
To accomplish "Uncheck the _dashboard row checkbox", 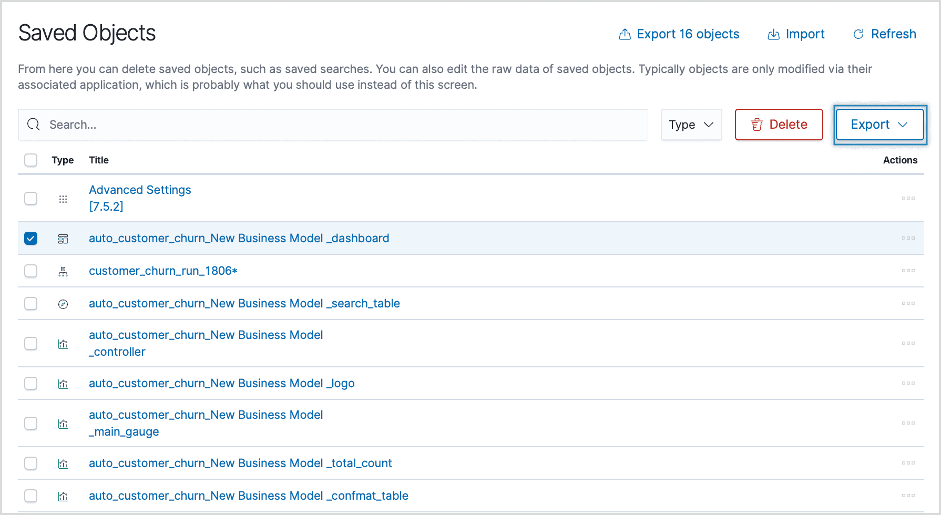I will click(31, 238).
